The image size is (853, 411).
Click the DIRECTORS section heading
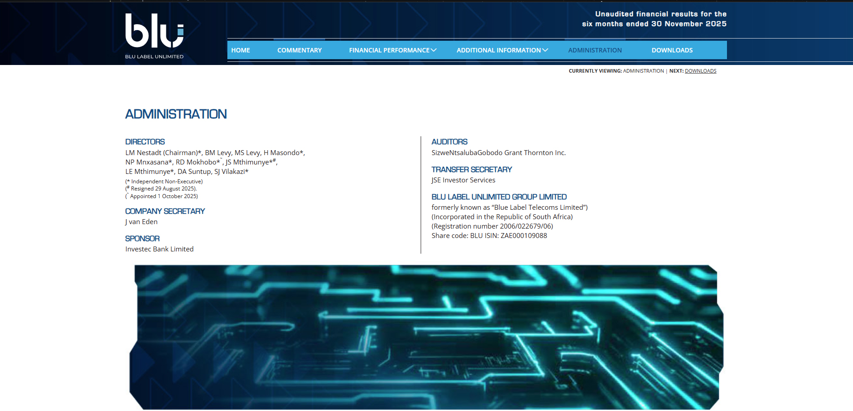coord(145,142)
